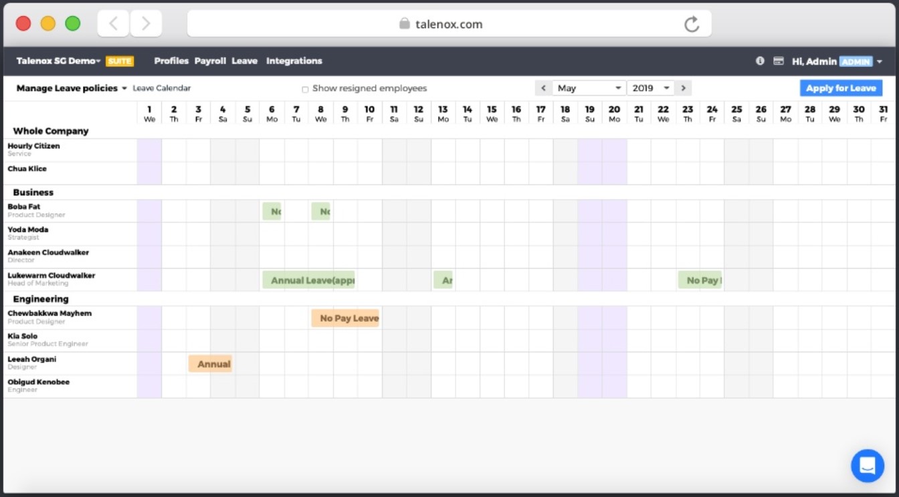Open the Leave Calendar link

tap(161, 88)
